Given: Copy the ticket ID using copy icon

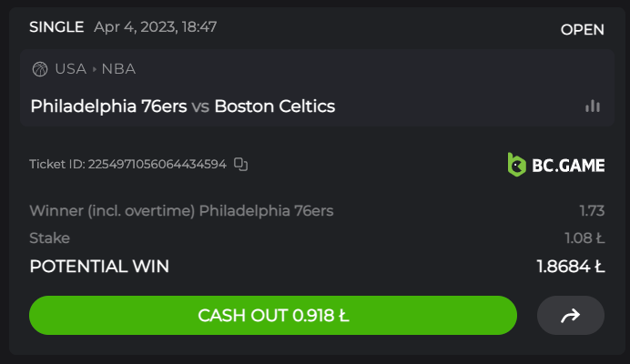Looking at the screenshot, I should pos(240,164).
